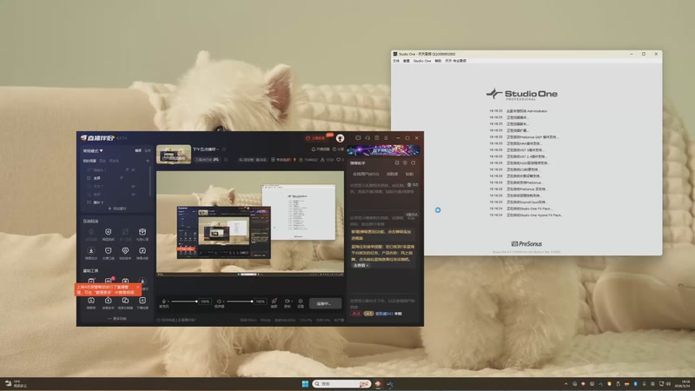This screenshot has height=391, width=695.
Task: Edit the stream title 下午五点播吧
Action: pos(205,149)
